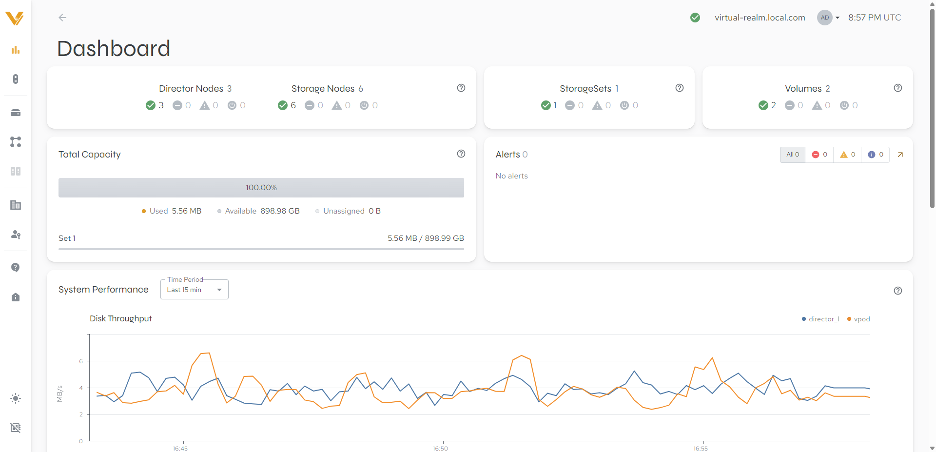Click the StorageSets heading

pos(585,88)
